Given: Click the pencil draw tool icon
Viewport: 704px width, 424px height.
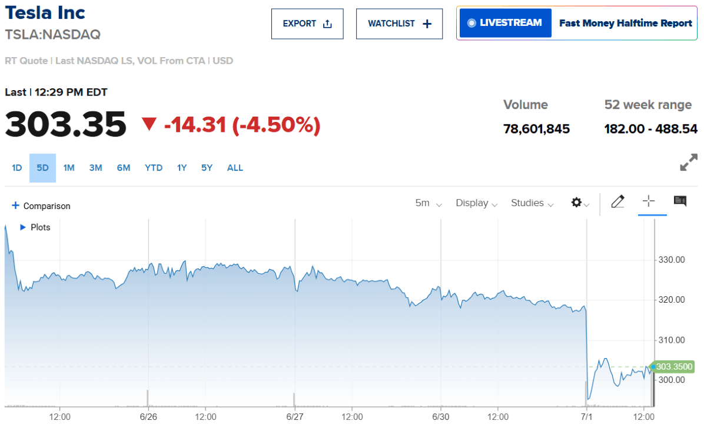Looking at the screenshot, I should (617, 202).
